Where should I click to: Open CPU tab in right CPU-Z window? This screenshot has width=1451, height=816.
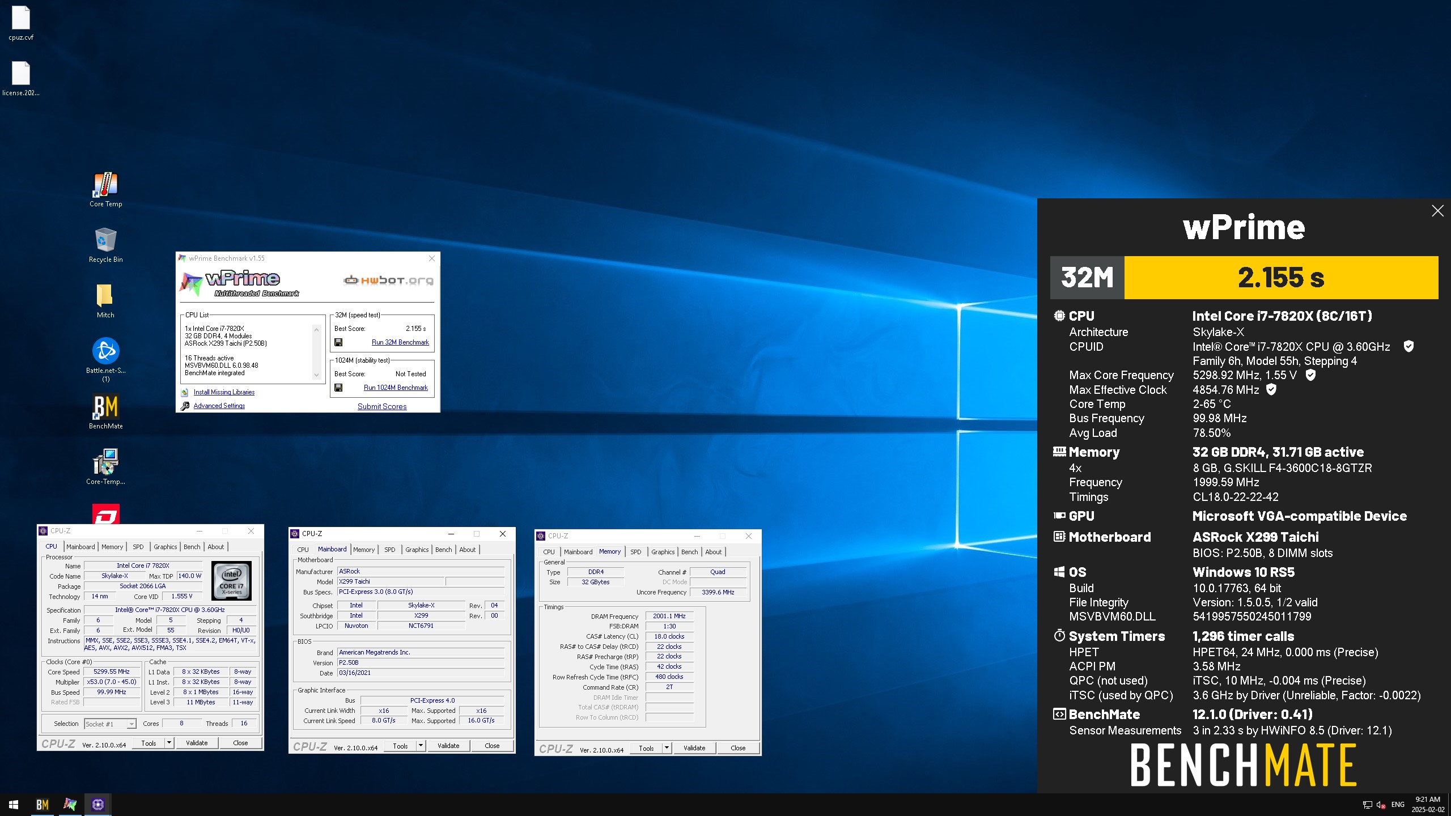coord(549,552)
